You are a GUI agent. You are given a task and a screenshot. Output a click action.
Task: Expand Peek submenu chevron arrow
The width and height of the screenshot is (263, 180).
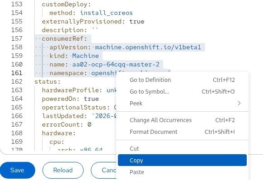(239, 103)
